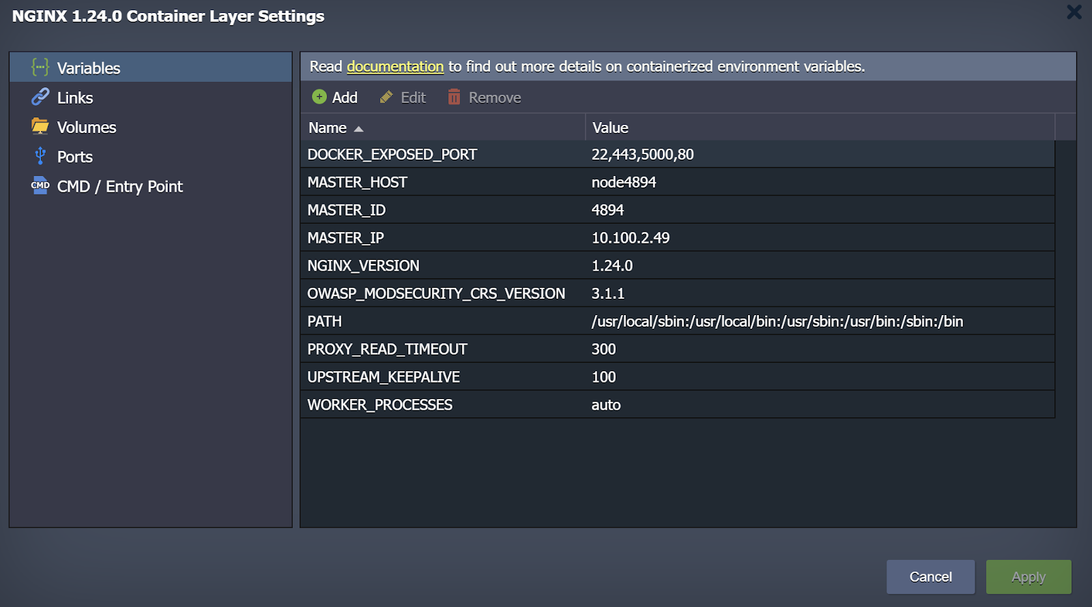This screenshot has height=607, width=1092.
Task: Click value 300
Action: click(x=603, y=349)
